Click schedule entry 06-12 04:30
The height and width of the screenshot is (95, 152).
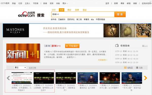[x=127, y=59]
